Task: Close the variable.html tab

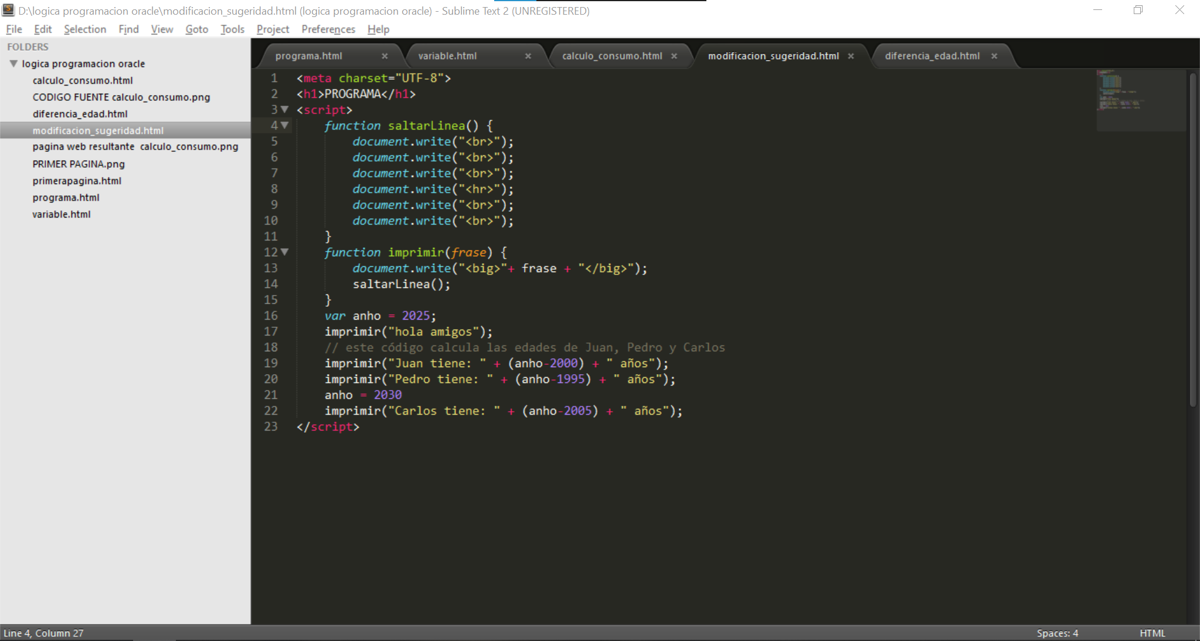Action: [x=529, y=56]
